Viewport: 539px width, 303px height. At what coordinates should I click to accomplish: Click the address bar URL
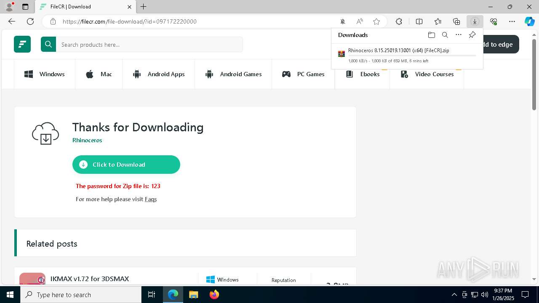(x=130, y=21)
